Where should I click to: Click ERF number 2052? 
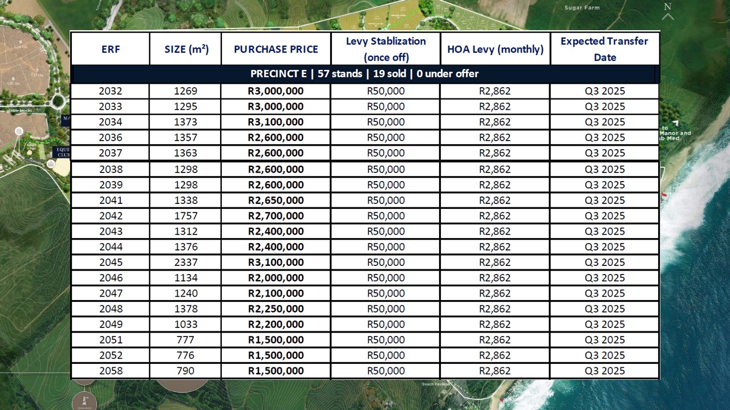[x=111, y=355]
